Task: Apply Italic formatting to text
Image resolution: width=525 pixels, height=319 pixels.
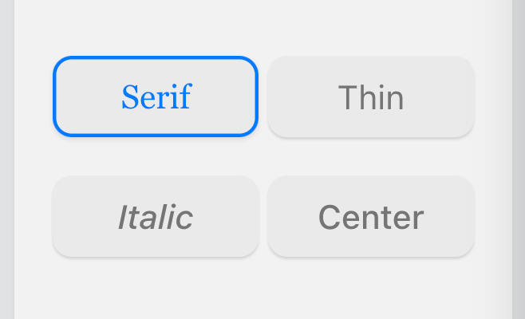Action: tap(156, 216)
